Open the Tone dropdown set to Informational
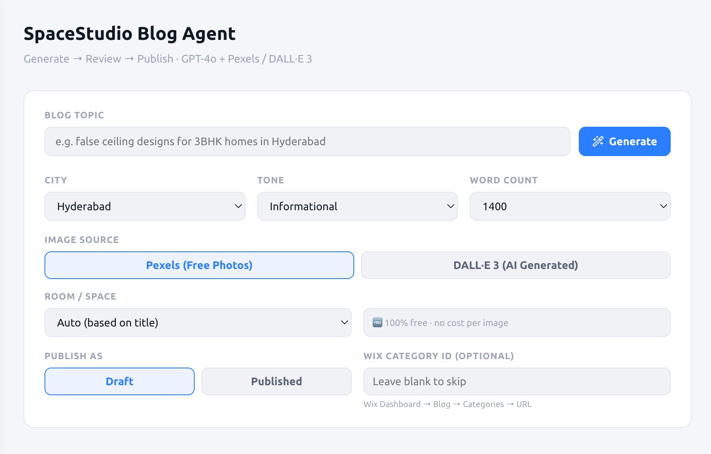The height and width of the screenshot is (454, 711). pyautogui.click(x=357, y=206)
